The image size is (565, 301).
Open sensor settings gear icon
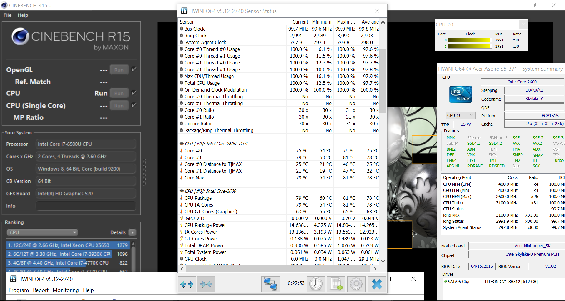point(356,284)
